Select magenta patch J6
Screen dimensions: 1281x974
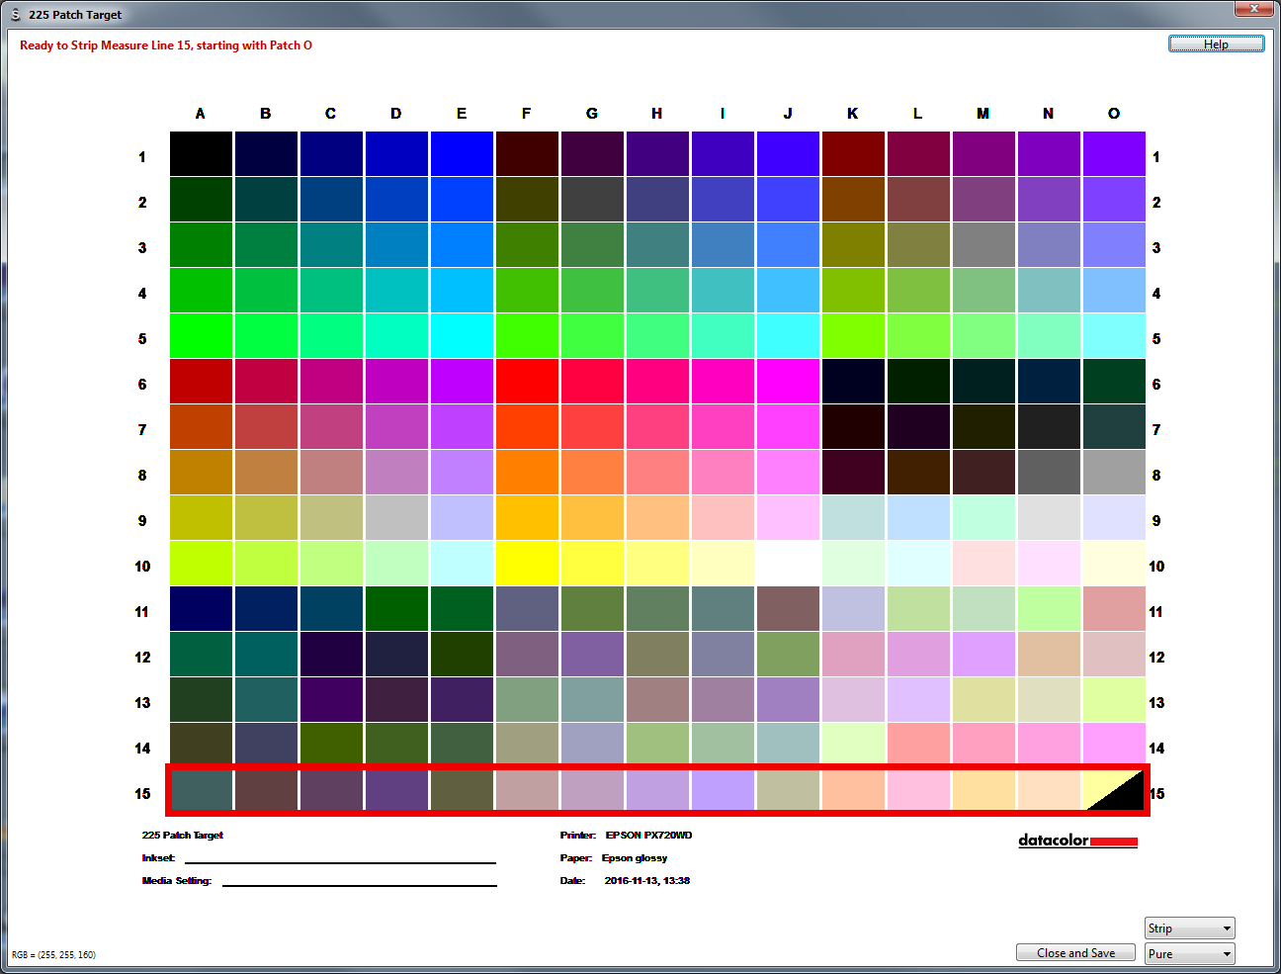click(788, 382)
